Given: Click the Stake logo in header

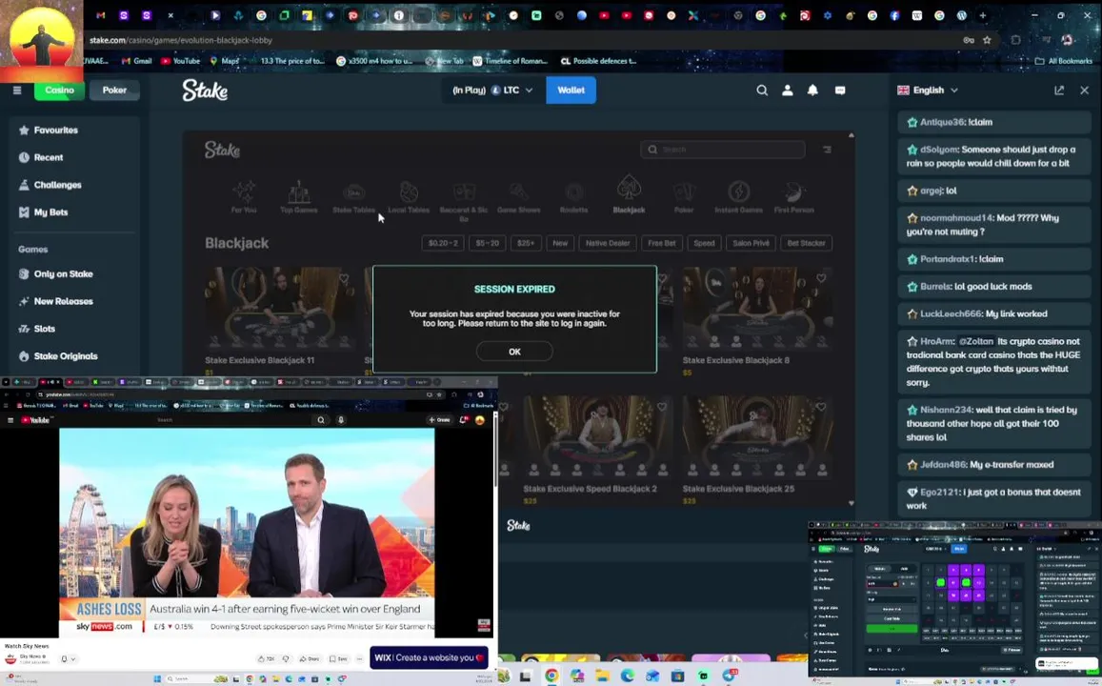Looking at the screenshot, I should 205,90.
